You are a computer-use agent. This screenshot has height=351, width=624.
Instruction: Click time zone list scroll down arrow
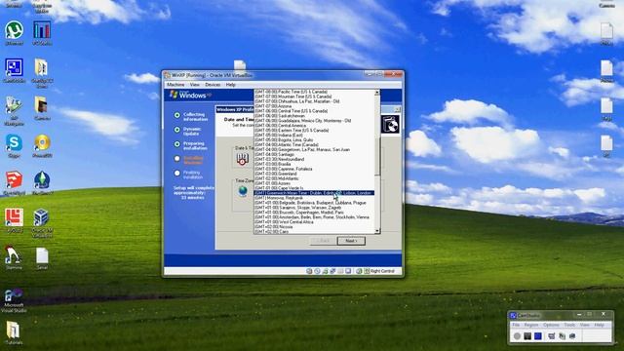pos(377,231)
